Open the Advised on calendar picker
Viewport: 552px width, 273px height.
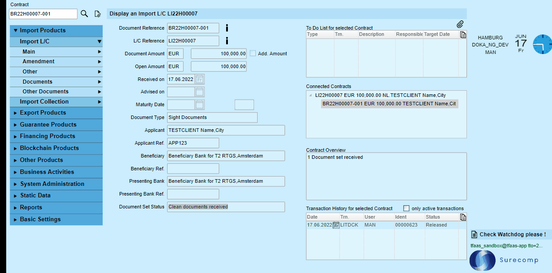tap(200, 92)
